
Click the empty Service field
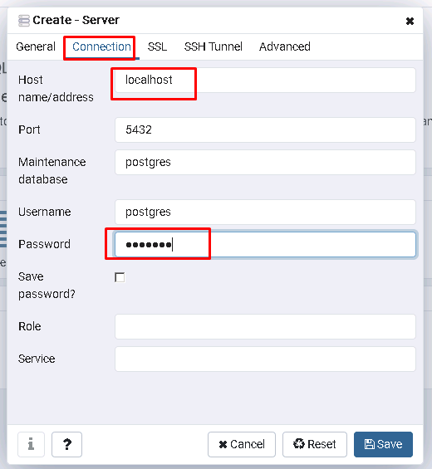tap(265, 359)
